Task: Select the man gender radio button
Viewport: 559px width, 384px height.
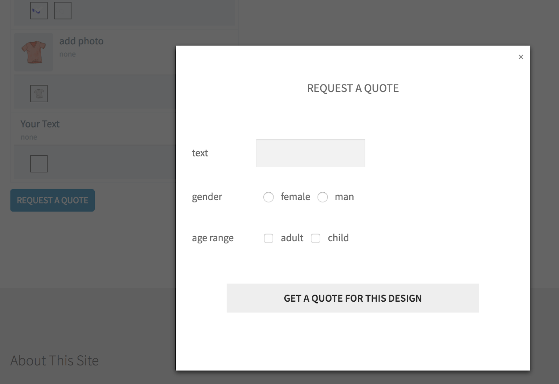Action: point(322,197)
